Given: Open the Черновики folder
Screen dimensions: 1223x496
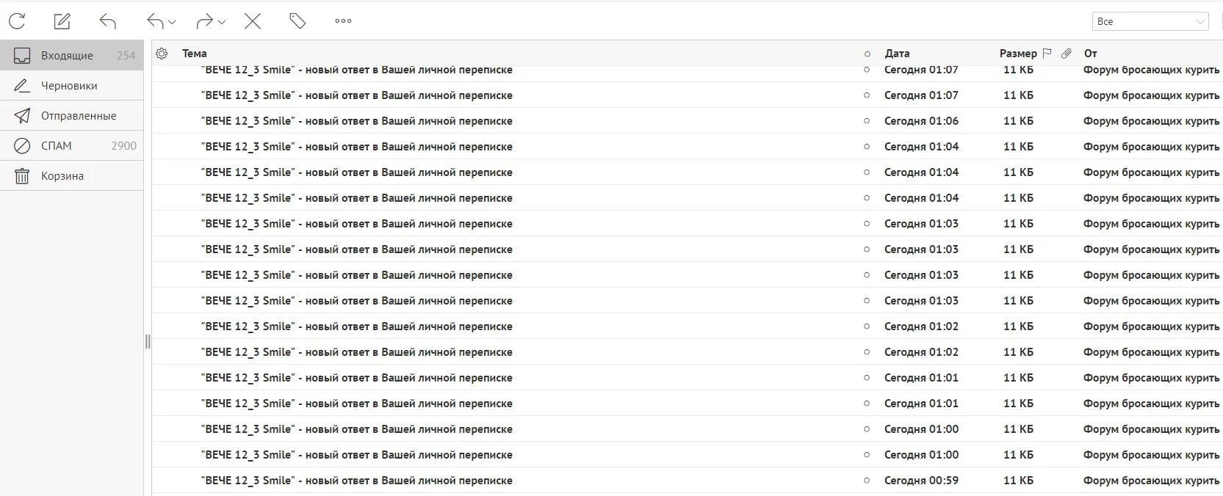Looking at the screenshot, I should [x=69, y=86].
